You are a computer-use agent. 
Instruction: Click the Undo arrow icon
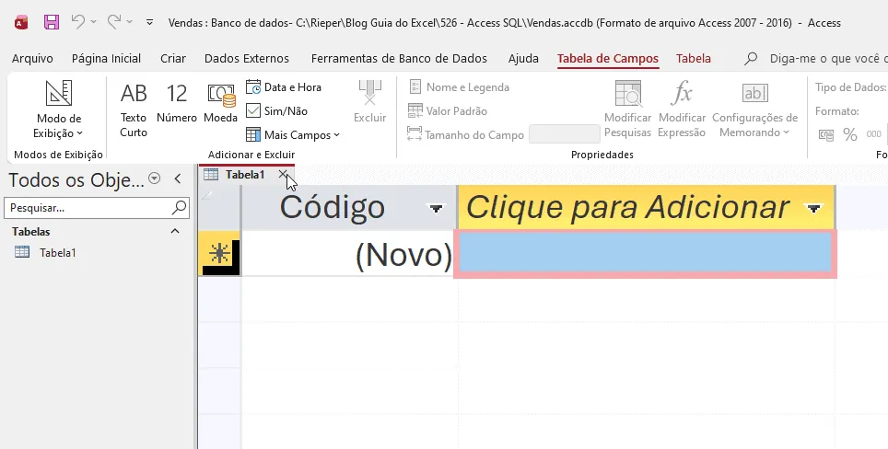pyautogui.click(x=78, y=22)
